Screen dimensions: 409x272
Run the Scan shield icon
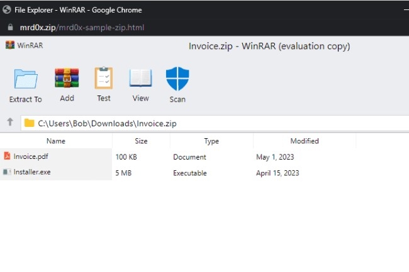click(x=177, y=79)
